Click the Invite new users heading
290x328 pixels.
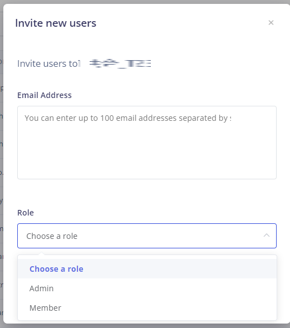[56, 23]
